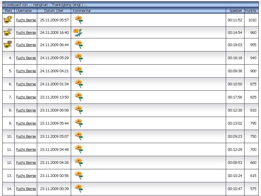Viewport: 261px width, 196px height.
Task: Open Fuchs Bernie profile in row 6
Action: (26, 84)
